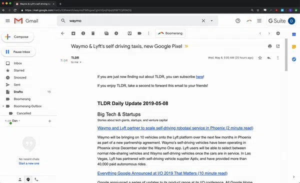
Task: Switch to Contacts tab in chat bar
Action: pyautogui.click(x=20, y=179)
